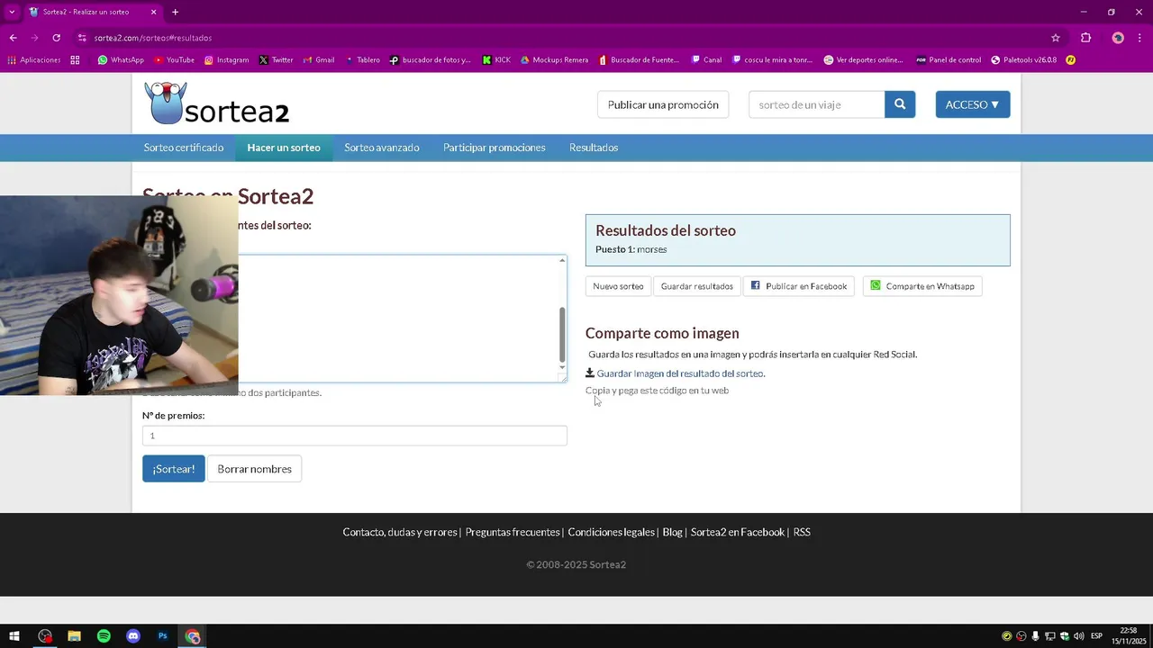Open the browser extensions puzzle icon

[x=1085, y=38]
